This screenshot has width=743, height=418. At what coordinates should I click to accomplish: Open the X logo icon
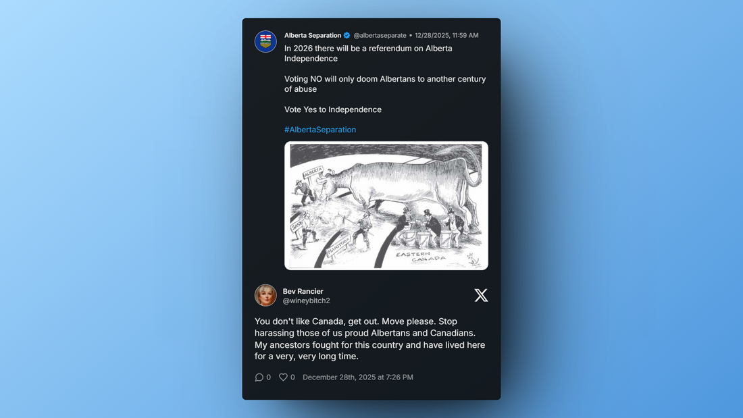click(x=481, y=295)
